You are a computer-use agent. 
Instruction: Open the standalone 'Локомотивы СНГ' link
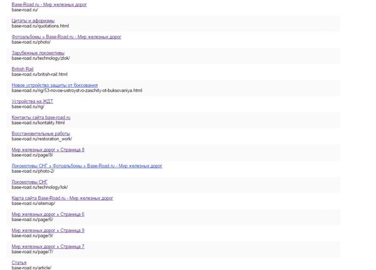click(29, 182)
